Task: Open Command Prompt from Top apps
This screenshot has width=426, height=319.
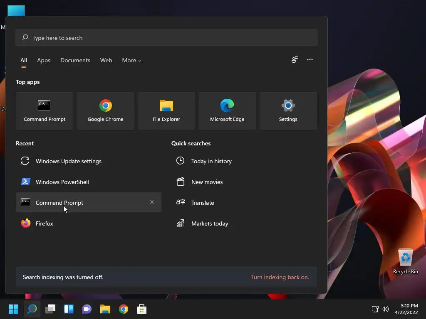Action: (x=45, y=111)
